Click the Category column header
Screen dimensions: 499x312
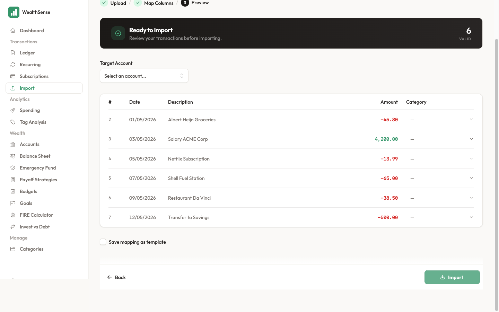pos(416,102)
